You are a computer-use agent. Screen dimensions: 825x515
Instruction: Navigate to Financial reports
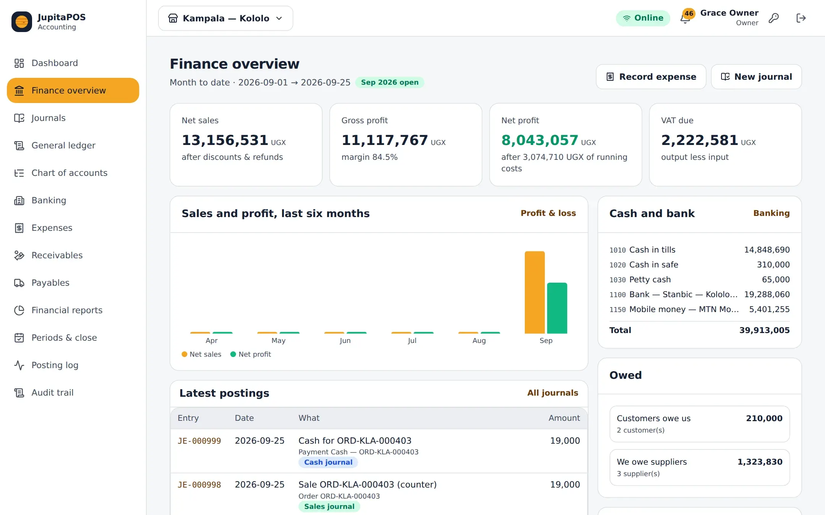pyautogui.click(x=73, y=310)
